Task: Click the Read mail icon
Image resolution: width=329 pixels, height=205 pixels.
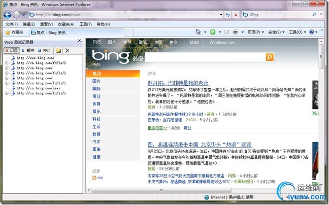Action: point(227,32)
